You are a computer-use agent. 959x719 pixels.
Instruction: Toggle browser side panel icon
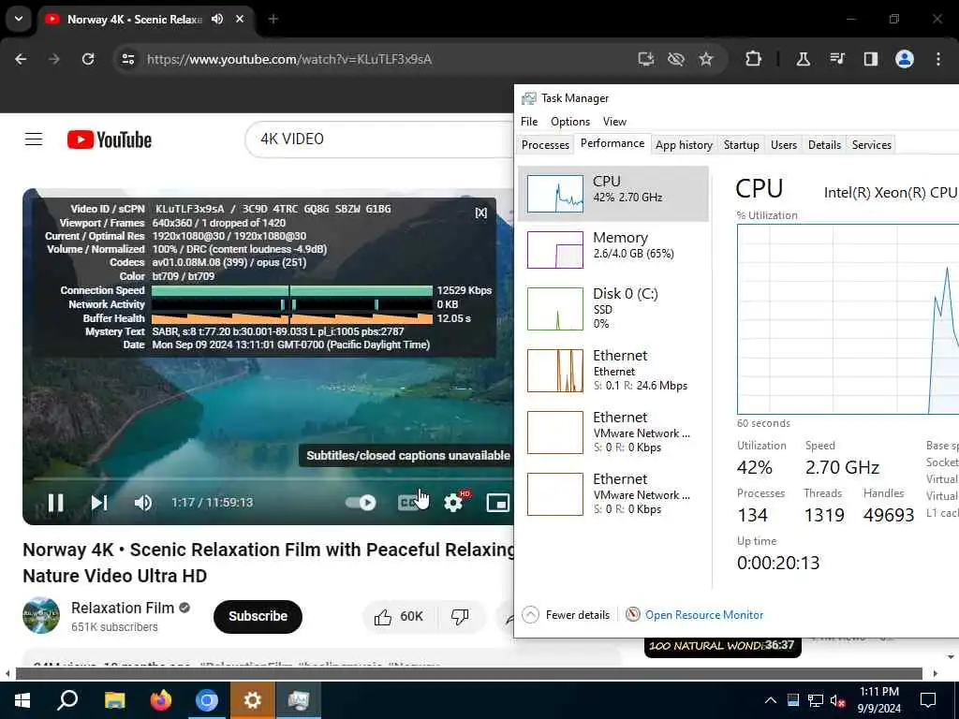tap(870, 59)
